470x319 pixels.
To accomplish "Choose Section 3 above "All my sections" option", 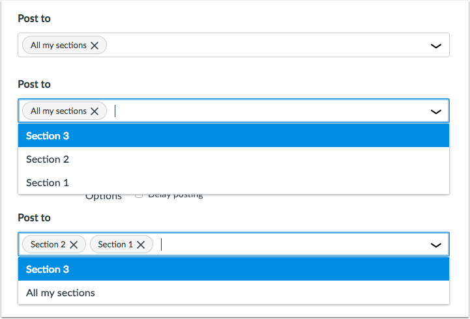I will point(233,270).
